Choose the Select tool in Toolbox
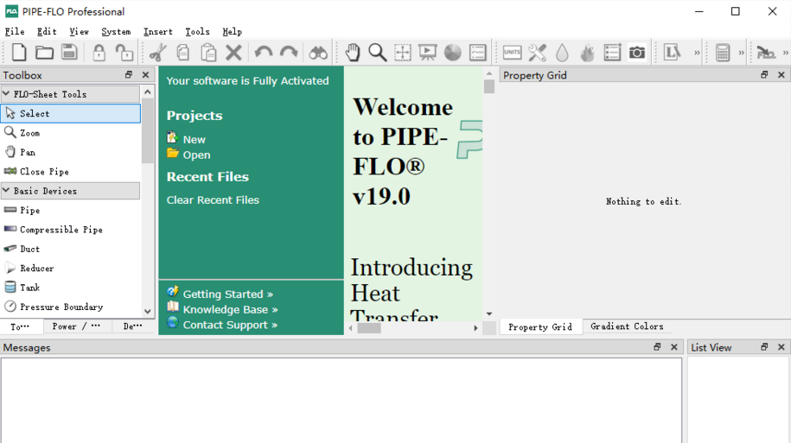Screen dimensions: 791x443 coord(71,113)
